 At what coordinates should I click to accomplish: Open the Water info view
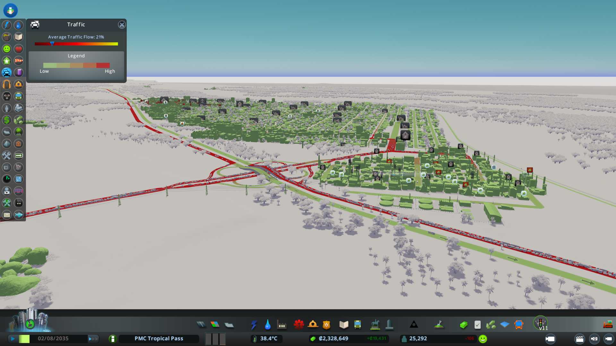pyautogui.click(x=19, y=25)
